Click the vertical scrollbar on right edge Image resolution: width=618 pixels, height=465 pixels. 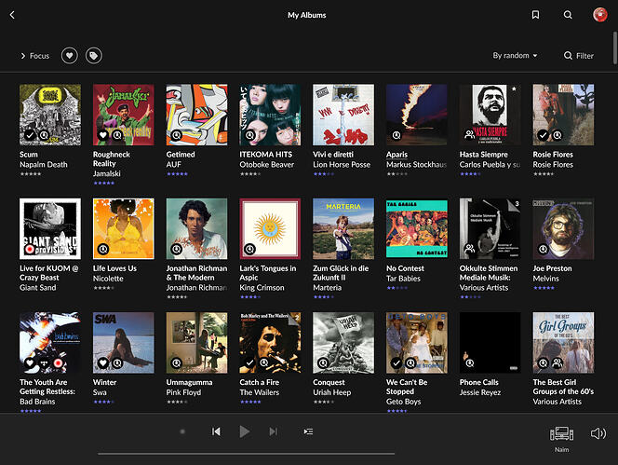coord(615,48)
